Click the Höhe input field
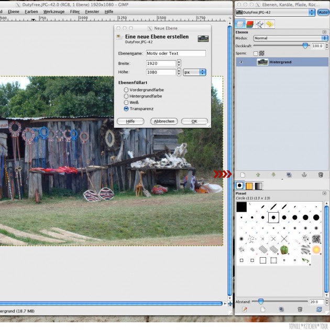 161,72
